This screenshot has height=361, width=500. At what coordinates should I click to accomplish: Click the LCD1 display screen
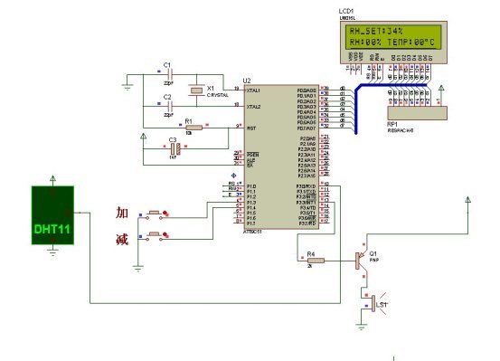coord(393,37)
